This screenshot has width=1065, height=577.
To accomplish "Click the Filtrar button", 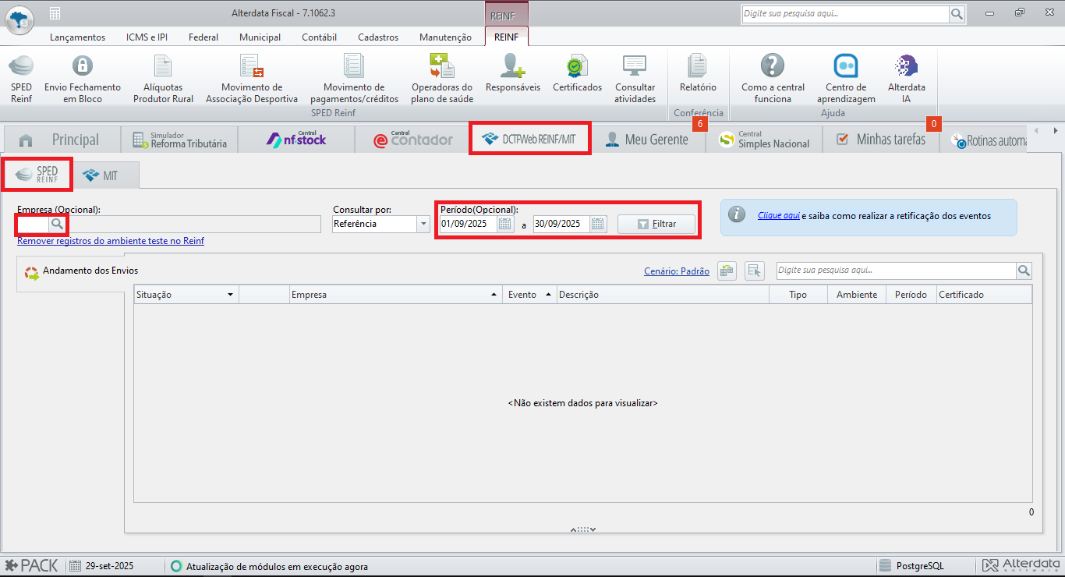I will coord(656,224).
